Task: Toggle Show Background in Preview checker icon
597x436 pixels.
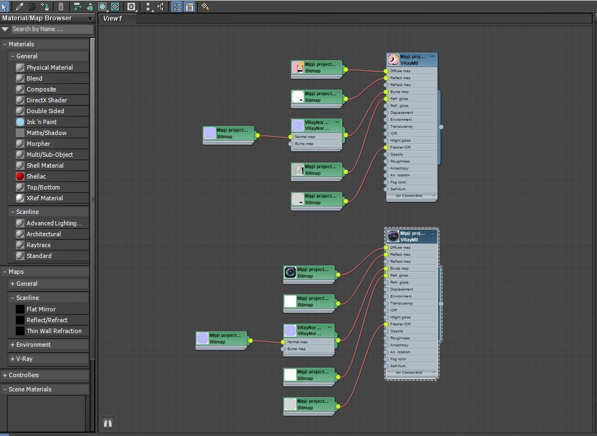Action: (114, 6)
